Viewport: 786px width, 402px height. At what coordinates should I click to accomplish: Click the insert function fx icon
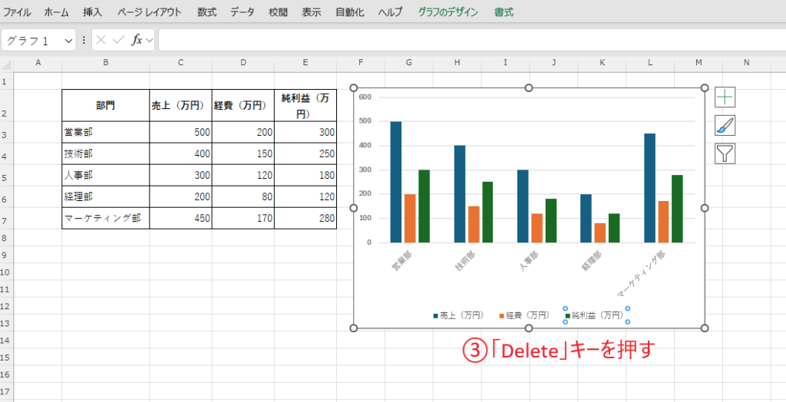[137, 41]
